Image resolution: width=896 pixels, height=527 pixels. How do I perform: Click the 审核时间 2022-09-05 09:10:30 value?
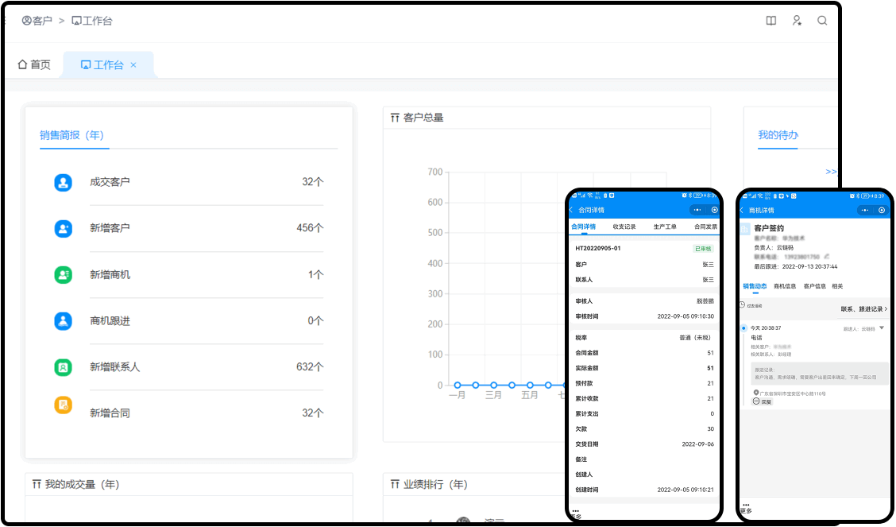point(686,316)
